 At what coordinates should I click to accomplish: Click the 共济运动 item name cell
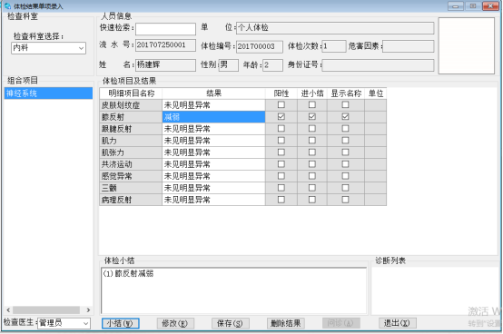click(131, 164)
